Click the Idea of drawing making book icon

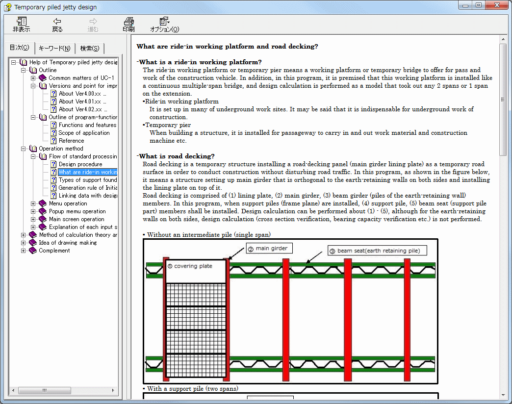click(x=33, y=243)
